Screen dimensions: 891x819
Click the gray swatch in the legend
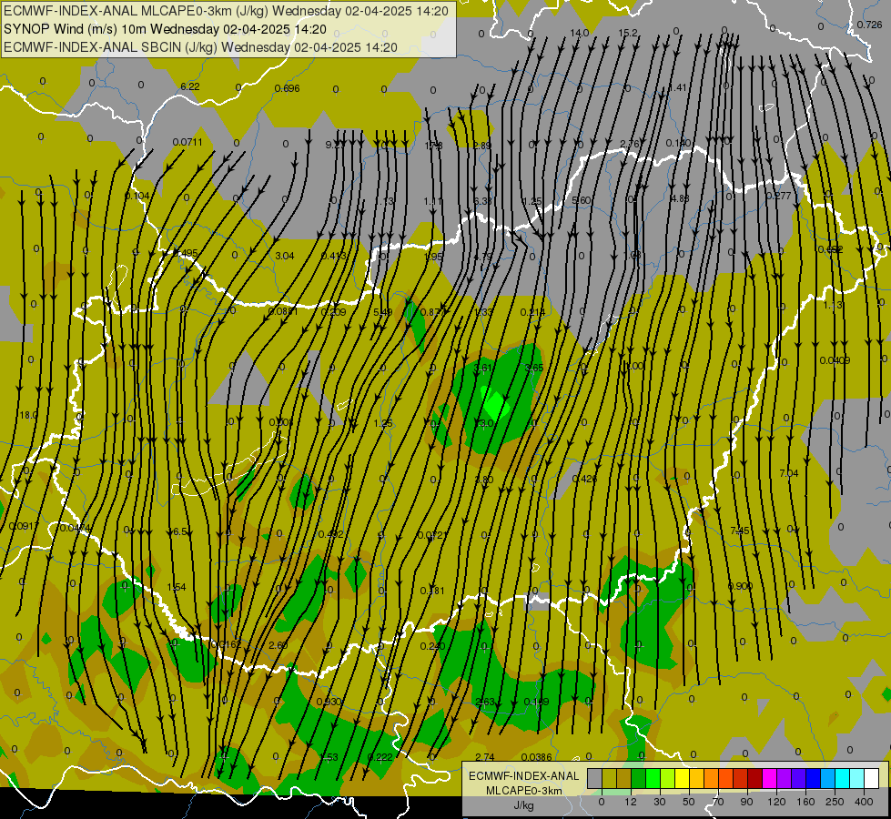tap(595, 778)
